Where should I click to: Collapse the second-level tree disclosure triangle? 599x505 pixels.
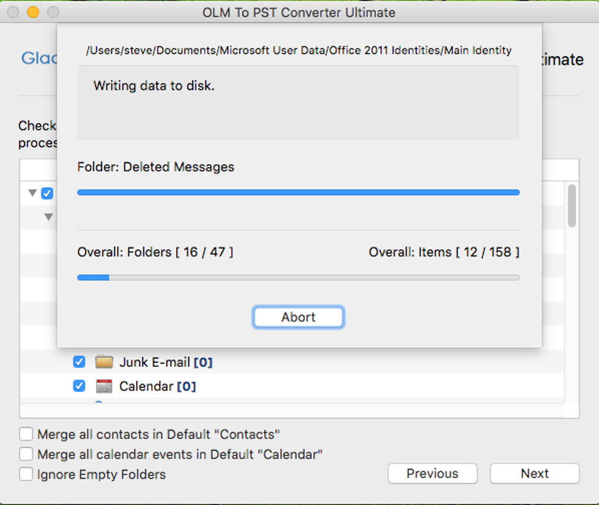click(x=49, y=217)
